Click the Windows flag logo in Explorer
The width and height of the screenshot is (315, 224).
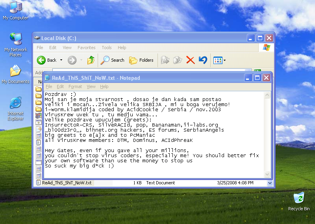point(267,48)
